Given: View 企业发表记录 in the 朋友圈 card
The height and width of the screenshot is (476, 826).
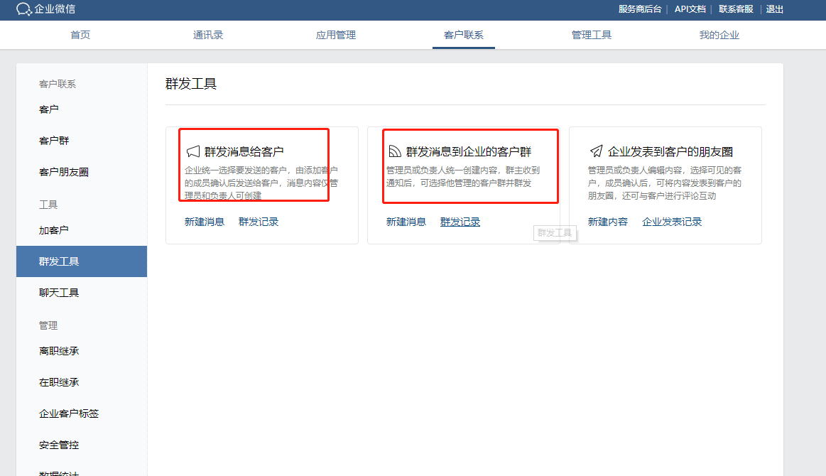Looking at the screenshot, I should 672,222.
